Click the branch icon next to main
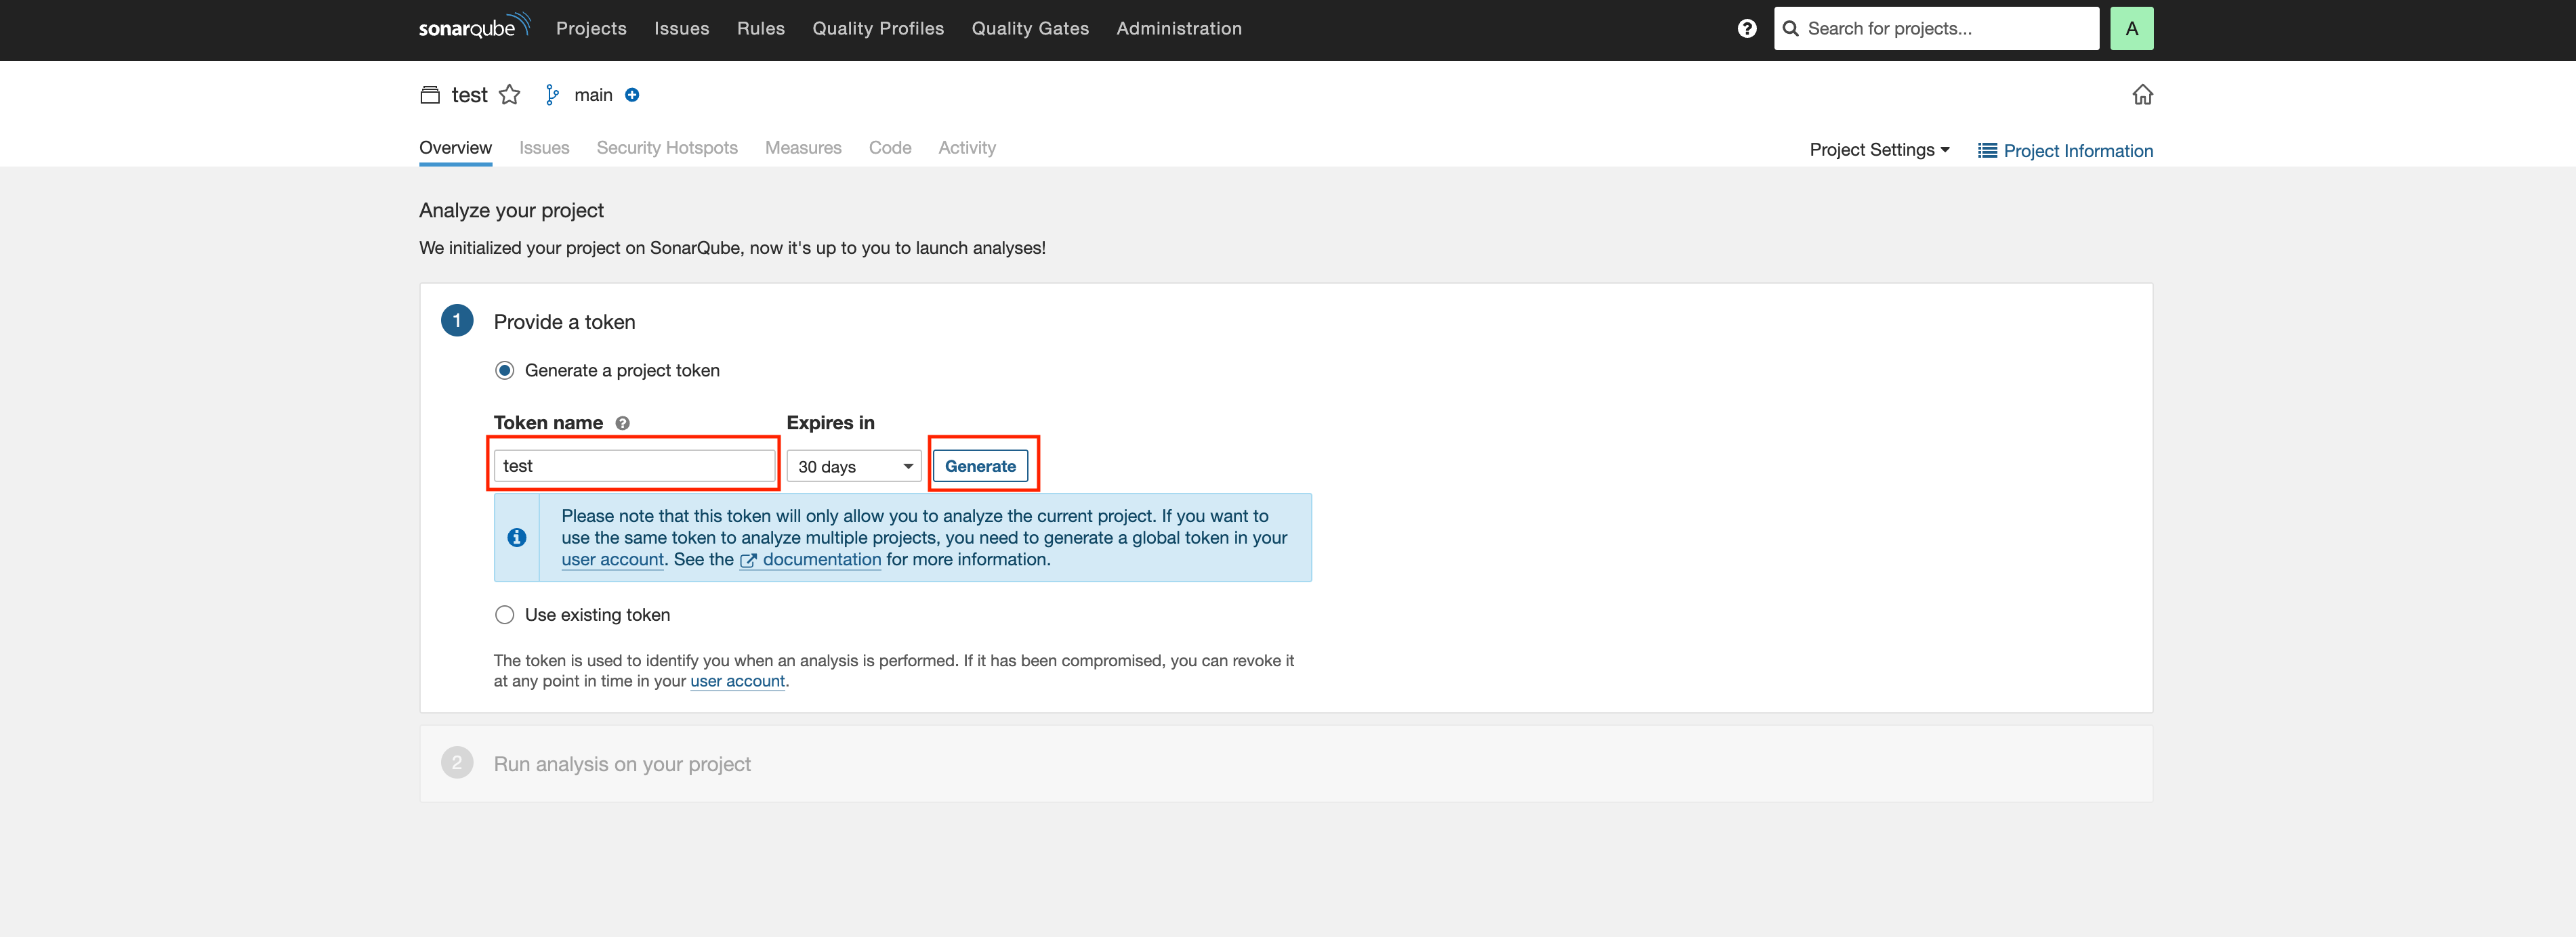Viewport: 2576px width, 937px height. coord(552,95)
